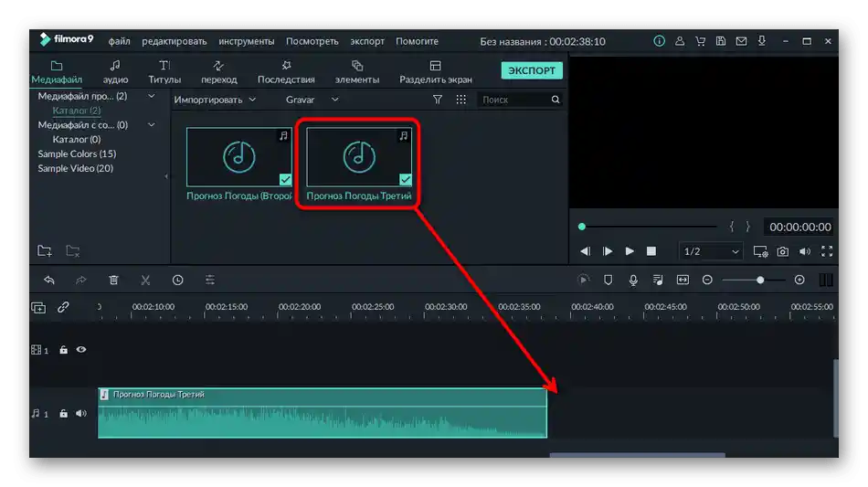This screenshot has width=868, height=487.
Task: Click the product info icon in title bar
Action: click(659, 41)
